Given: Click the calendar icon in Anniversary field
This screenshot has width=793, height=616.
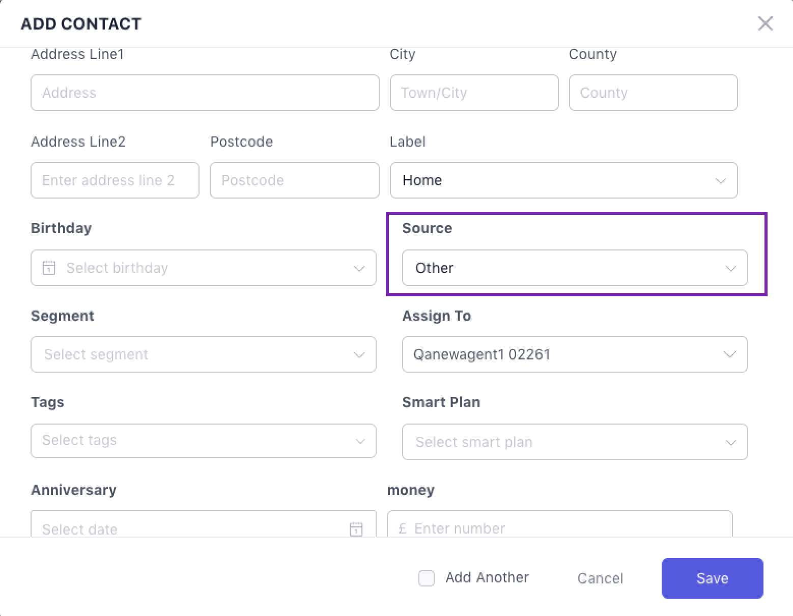Looking at the screenshot, I should coord(356,529).
